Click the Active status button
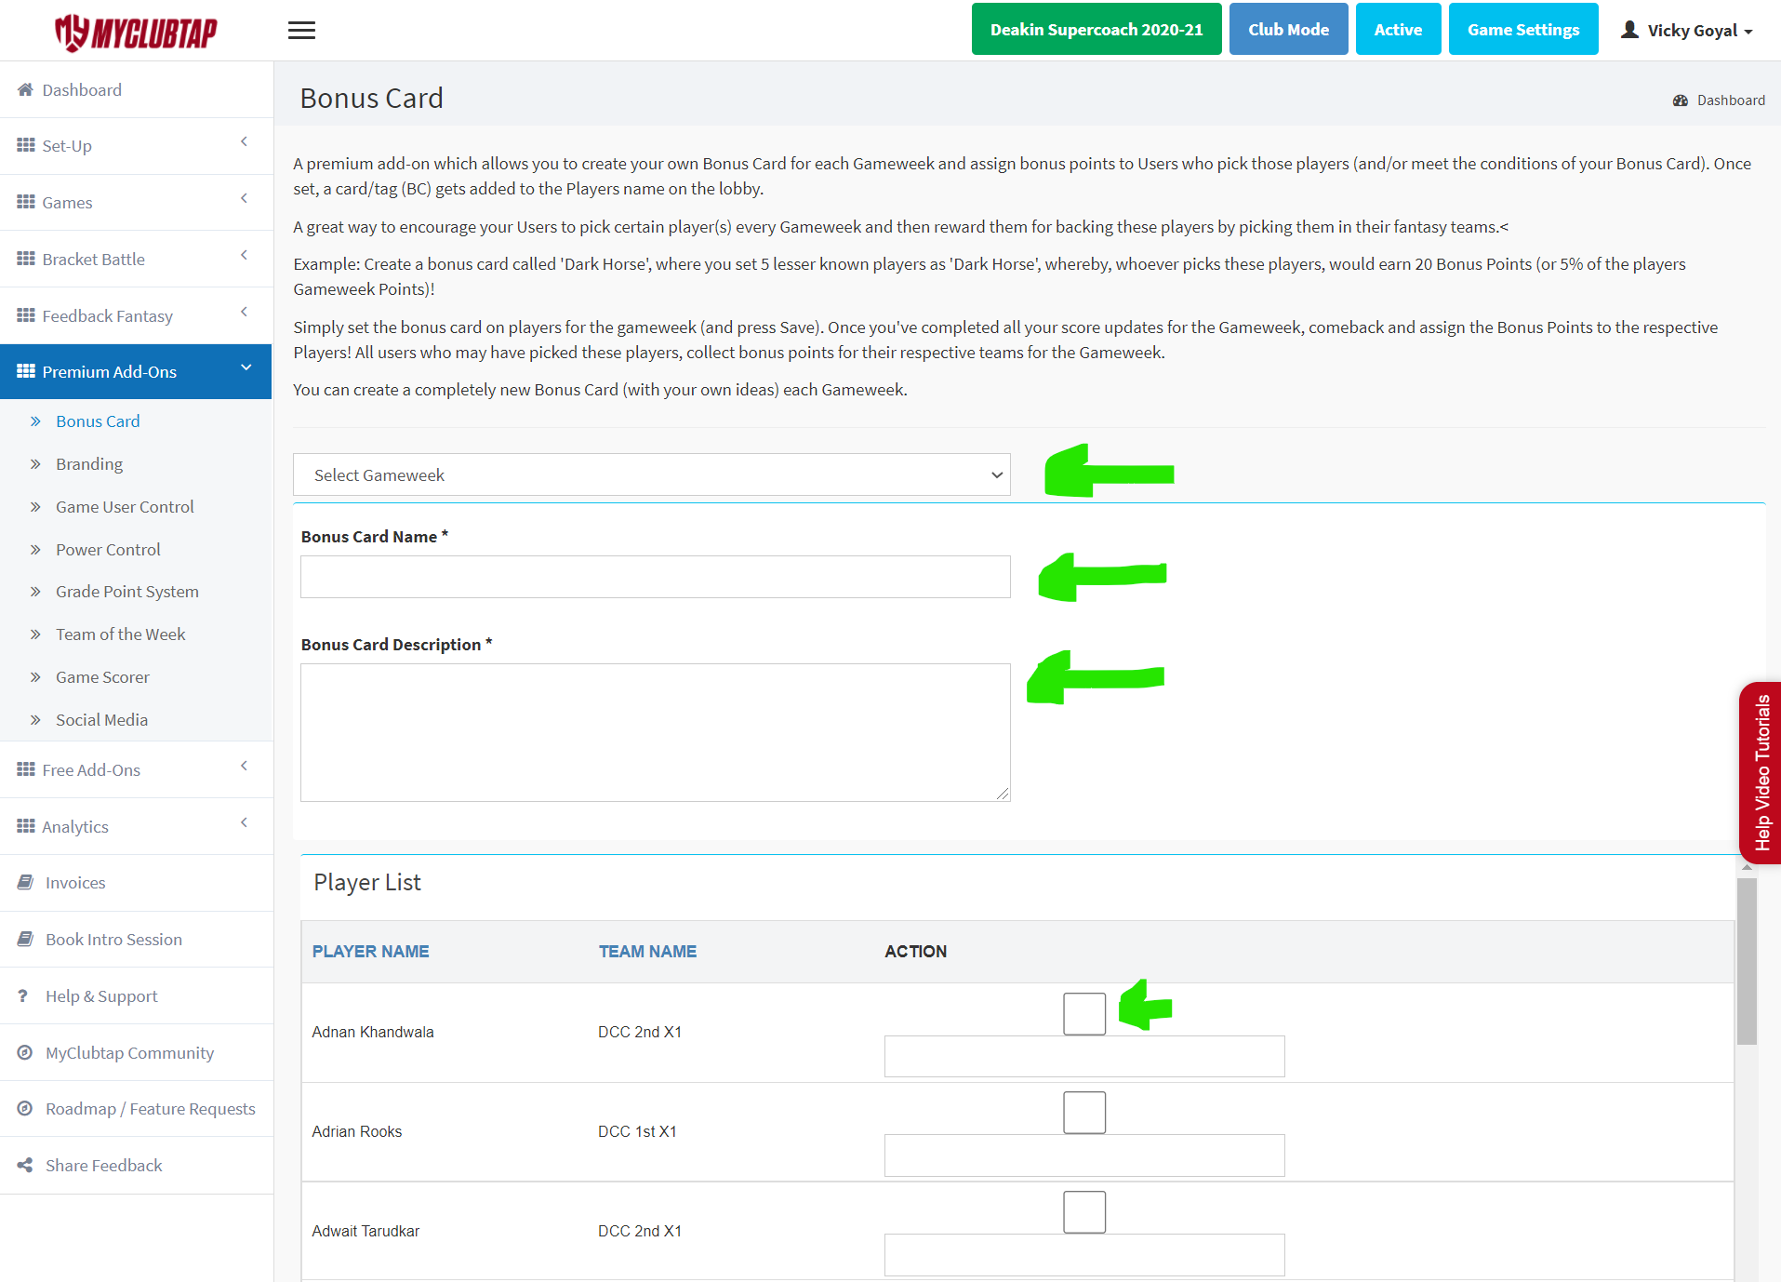 click(x=1398, y=29)
